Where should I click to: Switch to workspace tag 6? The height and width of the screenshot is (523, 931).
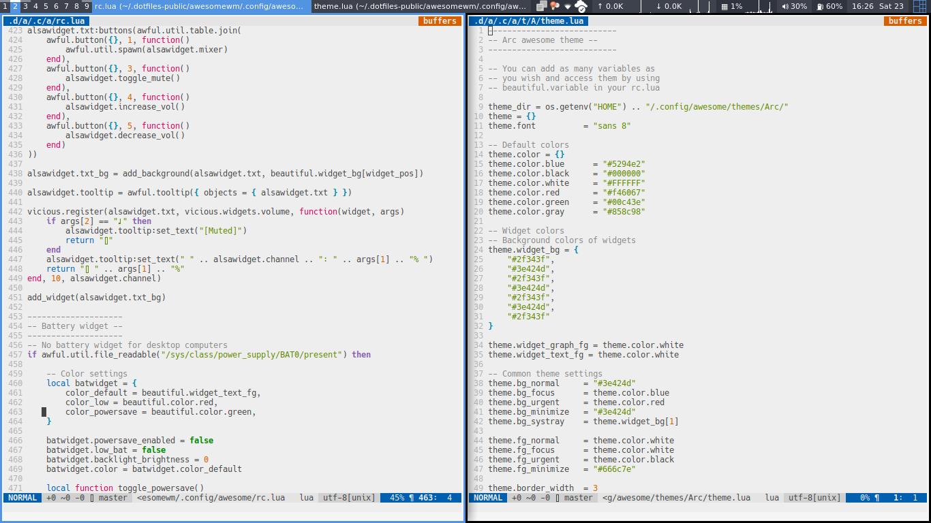[x=56, y=6]
